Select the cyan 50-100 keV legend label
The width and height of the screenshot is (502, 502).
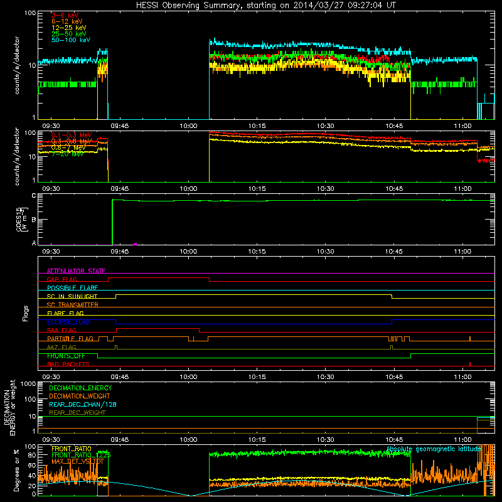[71, 40]
